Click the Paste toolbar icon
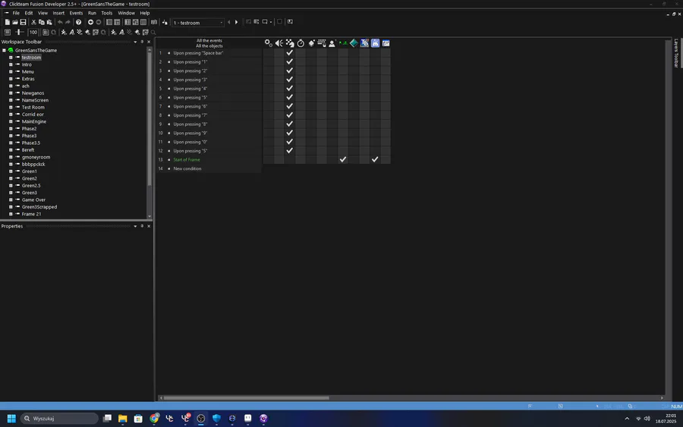 pyautogui.click(x=49, y=22)
